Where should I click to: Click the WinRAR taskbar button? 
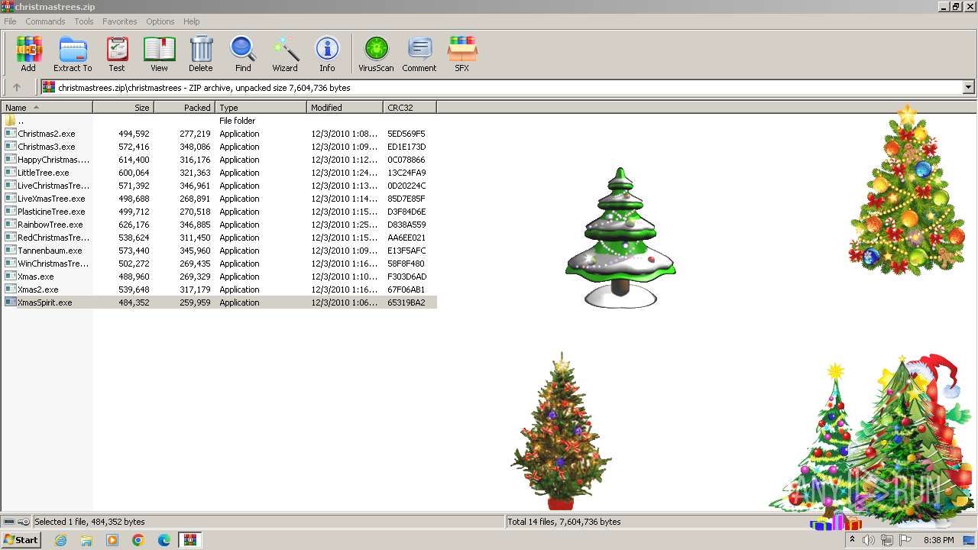pos(189,540)
